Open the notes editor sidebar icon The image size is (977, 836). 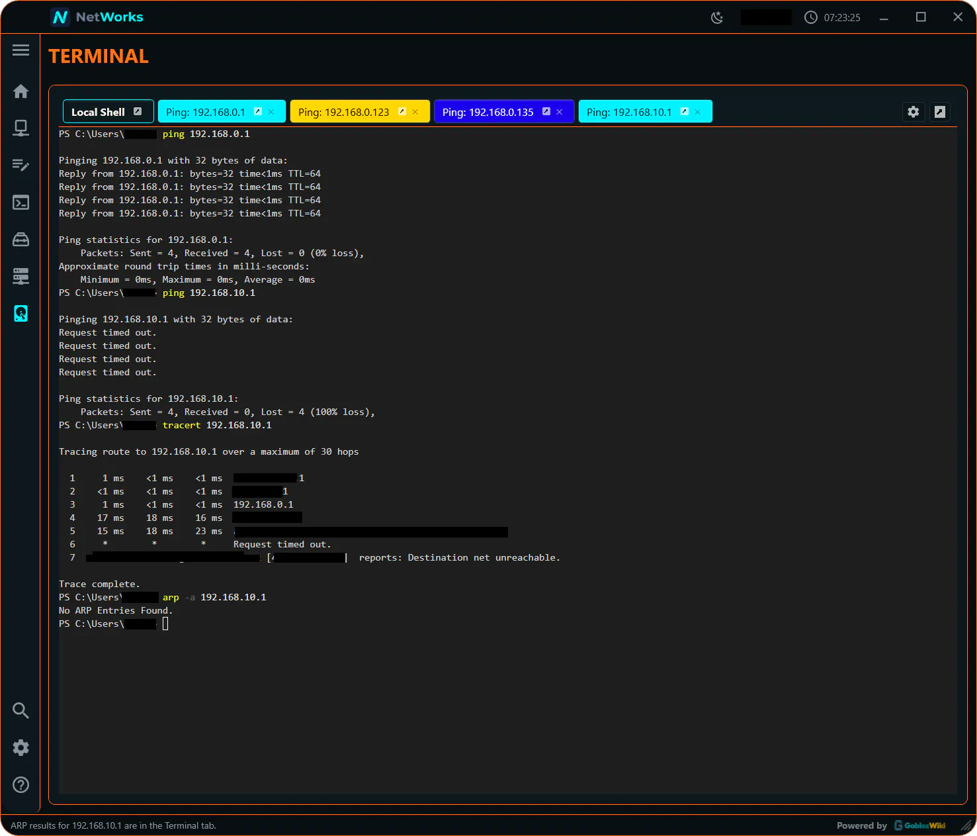(x=21, y=165)
